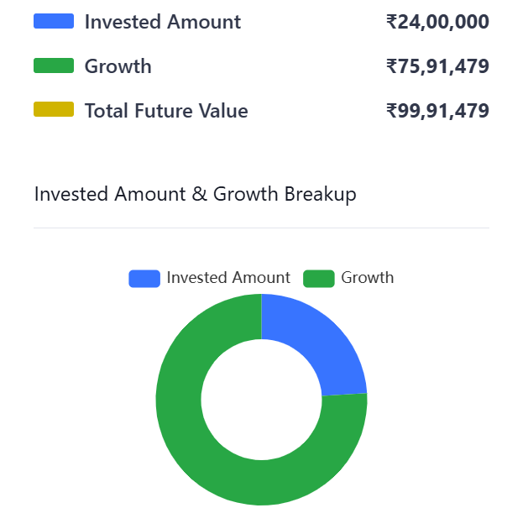
Task: Select the Total Future Value label
Action: (166, 110)
